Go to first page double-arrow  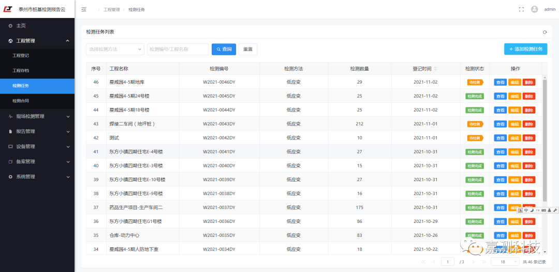(x=423, y=262)
